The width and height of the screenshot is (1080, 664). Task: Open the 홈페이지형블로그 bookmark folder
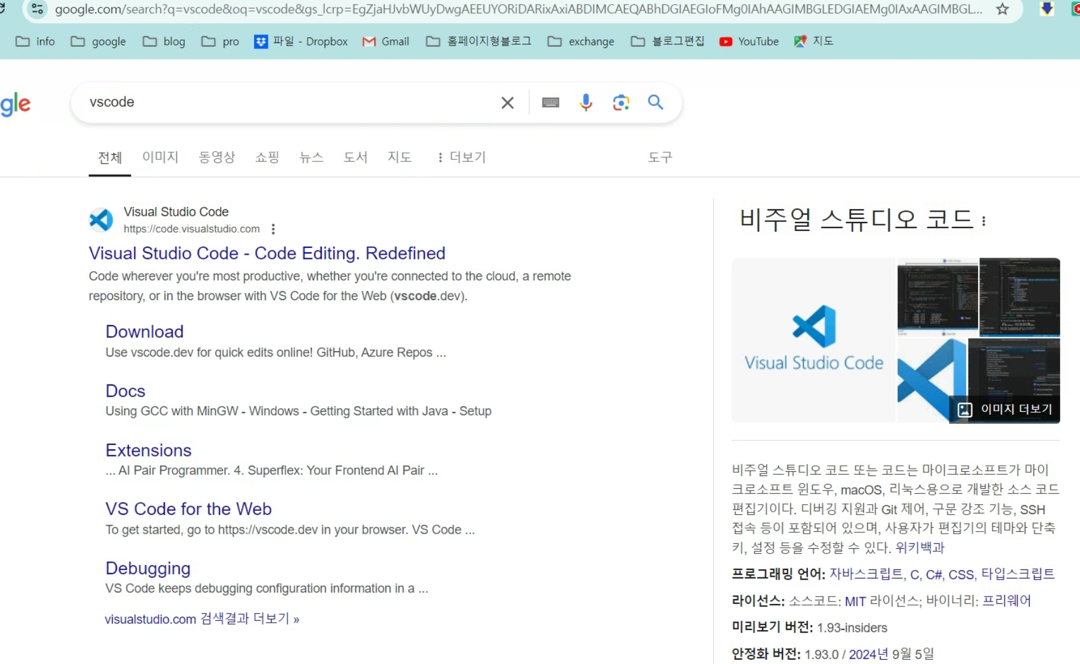click(478, 41)
